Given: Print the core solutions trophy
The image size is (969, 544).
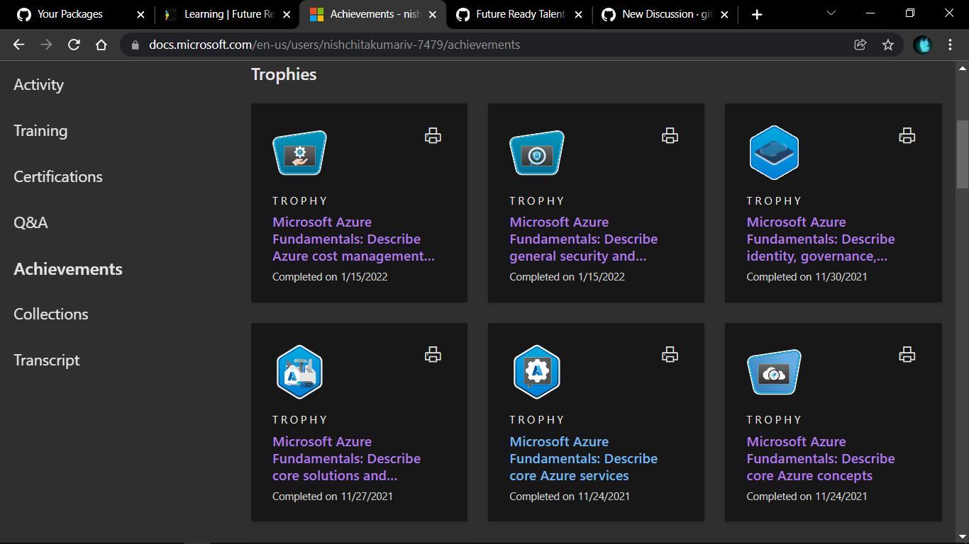Looking at the screenshot, I should click(x=433, y=355).
